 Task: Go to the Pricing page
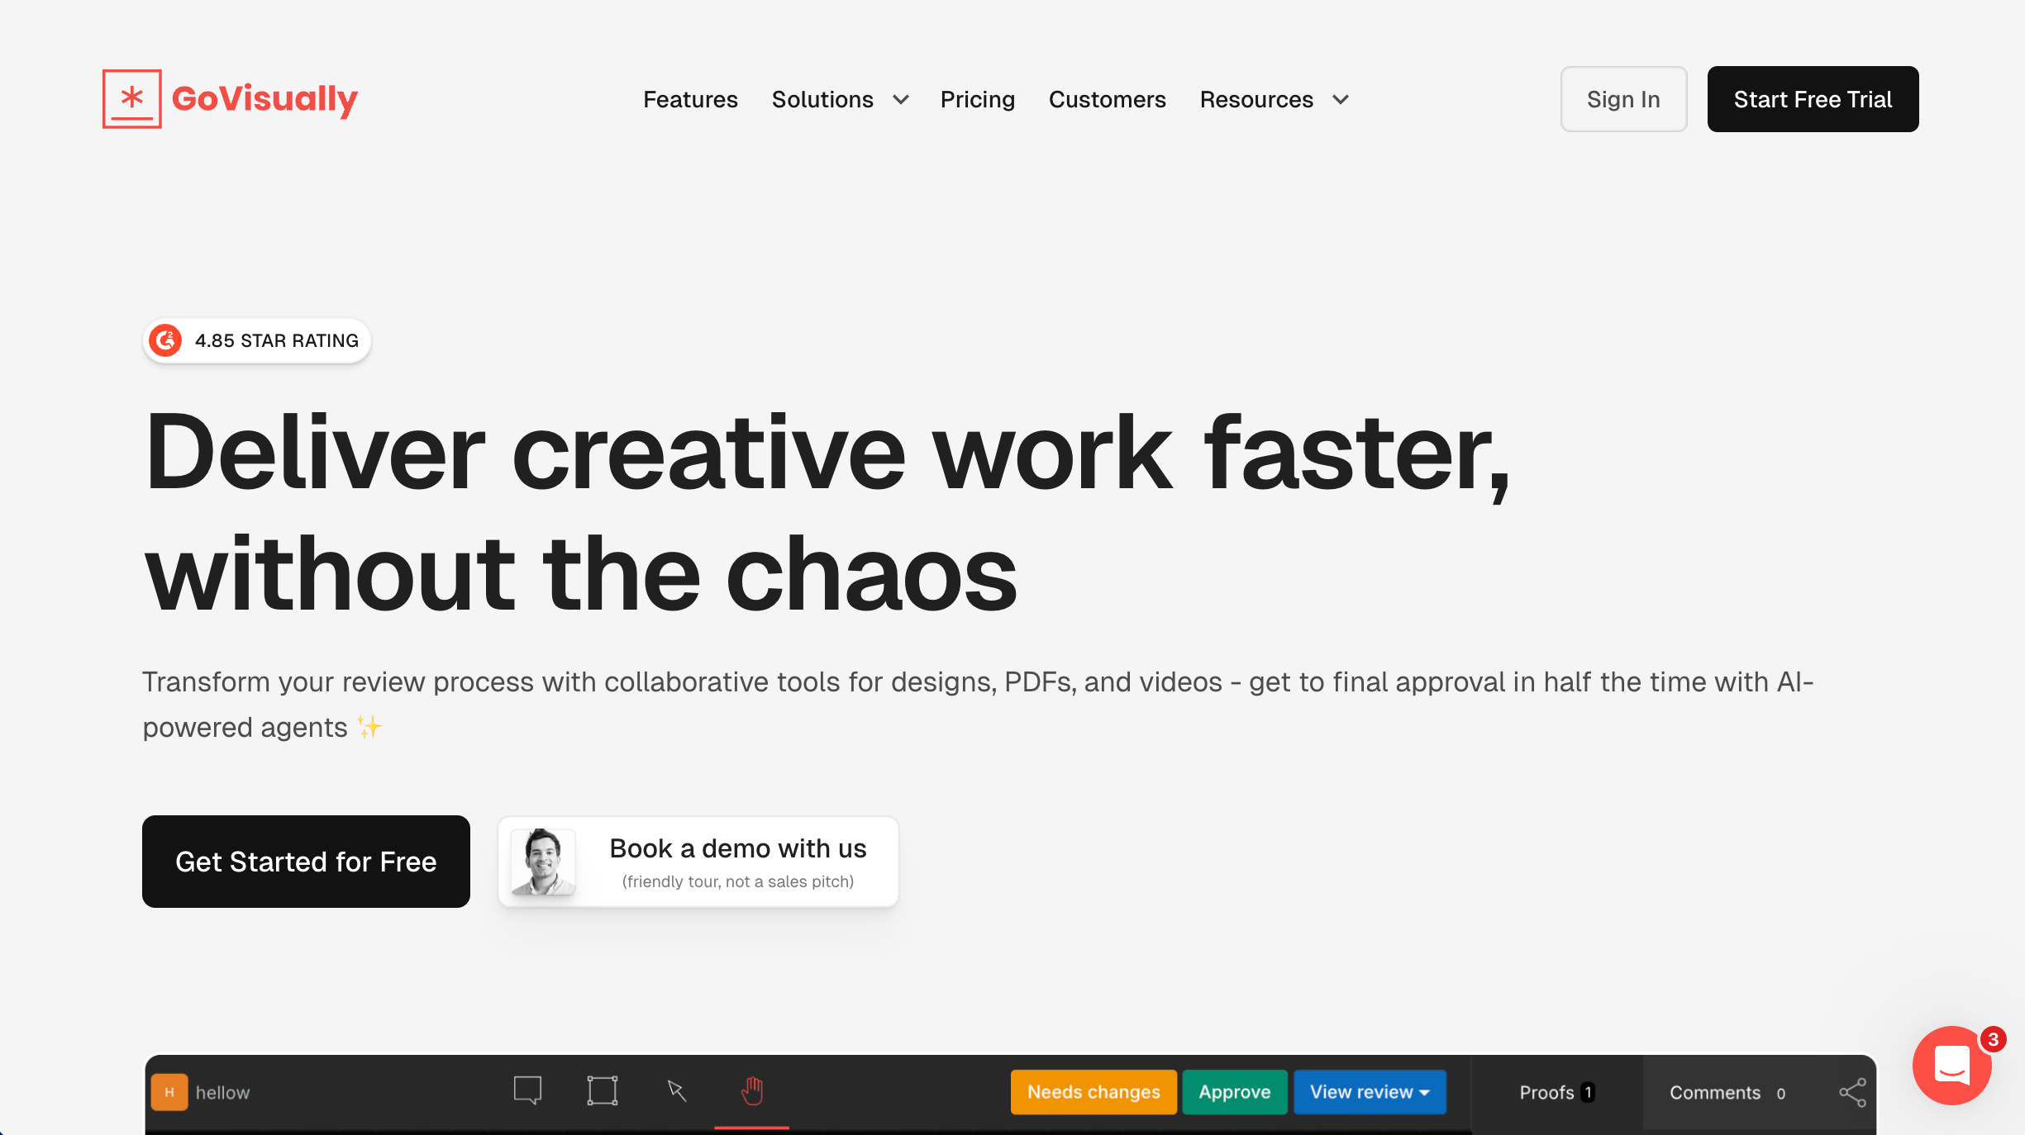coord(977,100)
